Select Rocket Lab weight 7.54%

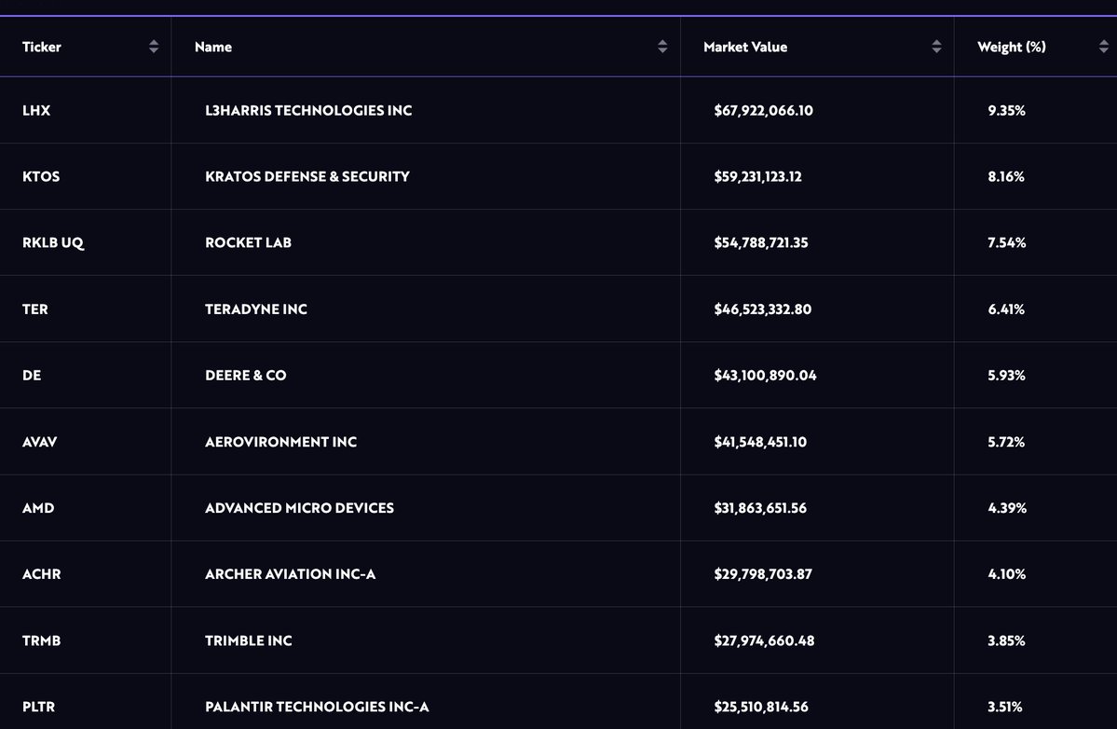click(1006, 242)
